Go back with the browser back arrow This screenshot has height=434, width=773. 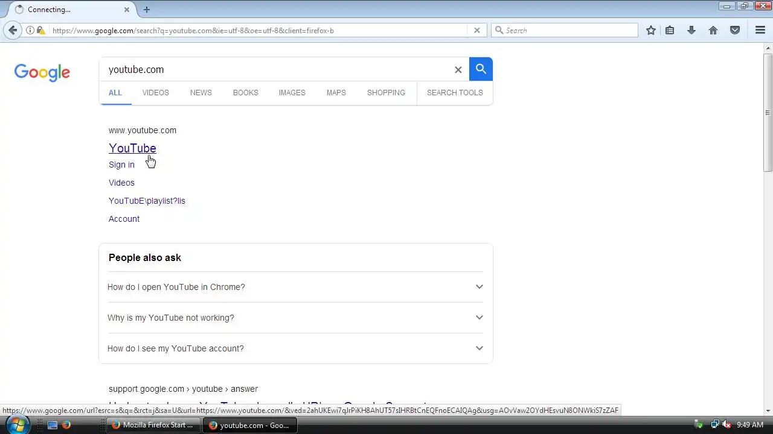tap(13, 30)
